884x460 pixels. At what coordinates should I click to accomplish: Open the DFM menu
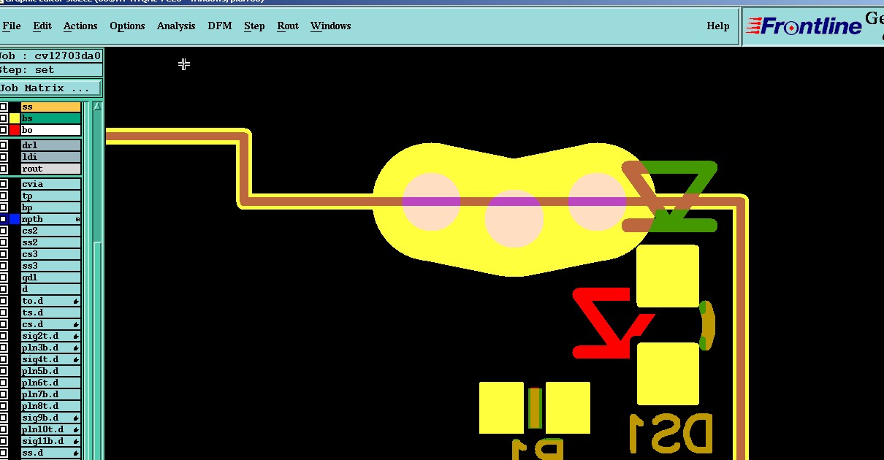click(220, 26)
